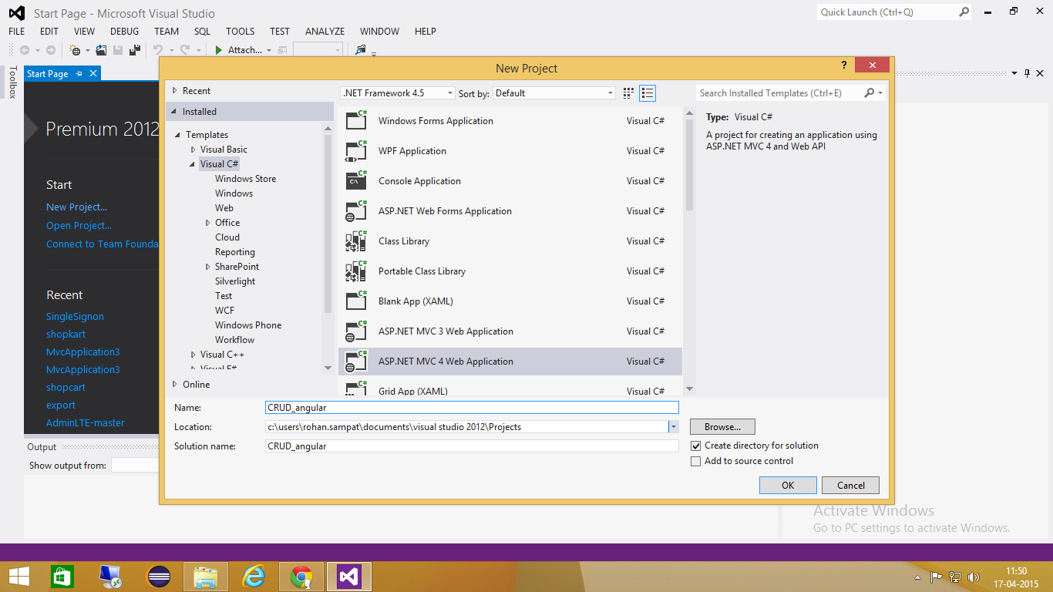Image resolution: width=1053 pixels, height=592 pixels.
Task: Click the Undo toolbar icon
Action: (x=158, y=50)
